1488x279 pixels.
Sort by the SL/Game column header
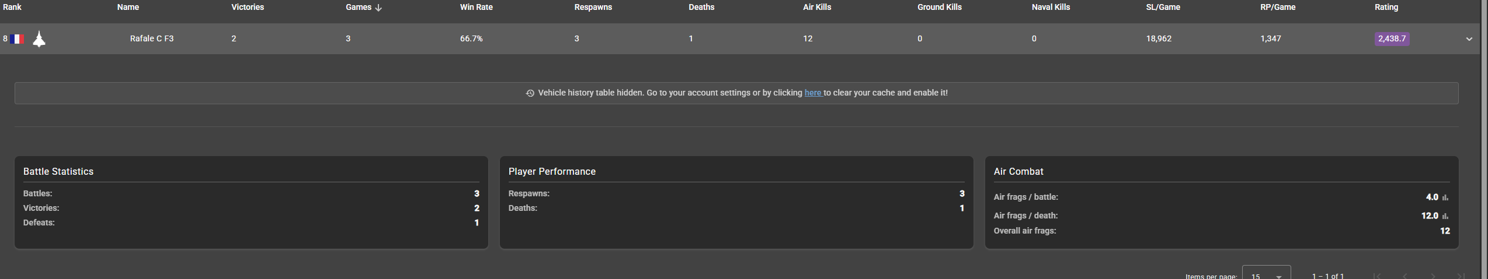1163,7
